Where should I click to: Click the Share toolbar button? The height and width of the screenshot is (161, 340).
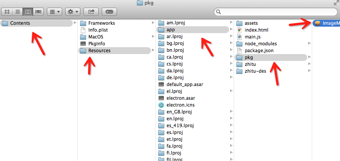click(x=91, y=12)
